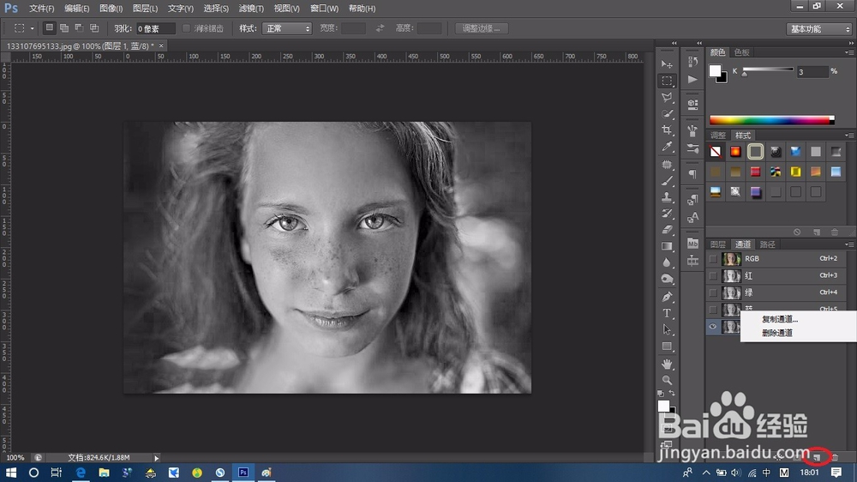Select the Gradient tool

point(667,246)
